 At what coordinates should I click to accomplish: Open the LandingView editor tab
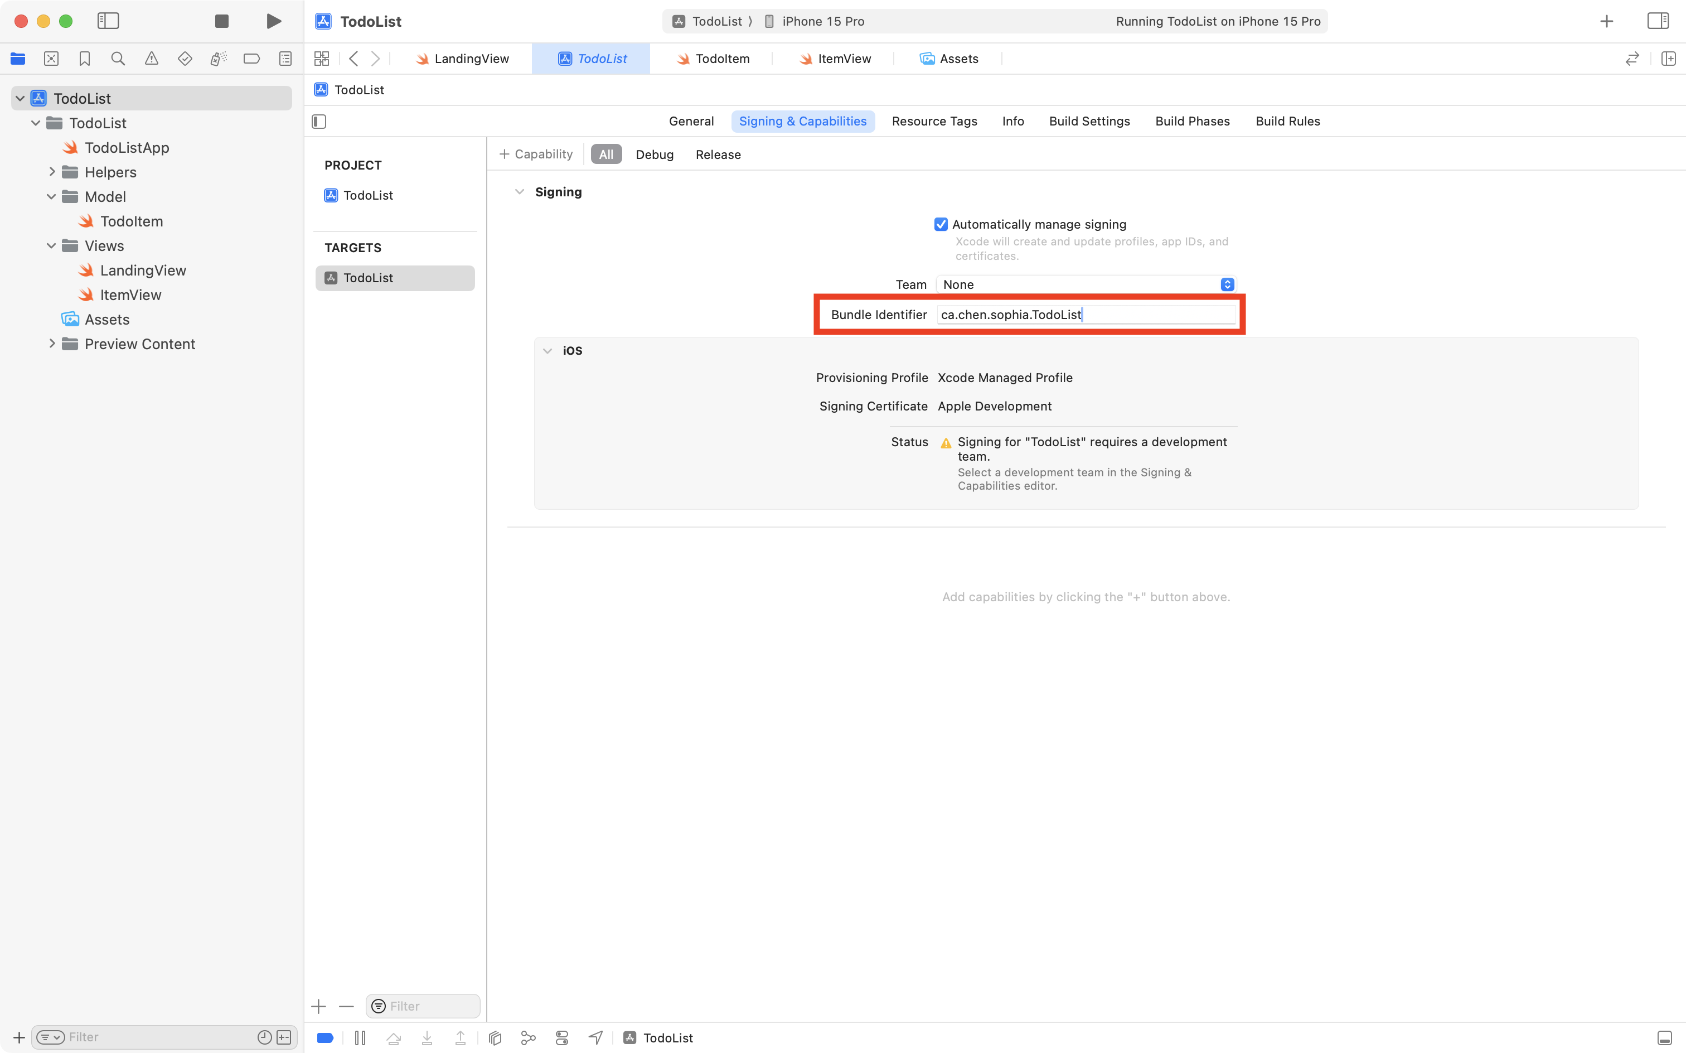pos(462,59)
